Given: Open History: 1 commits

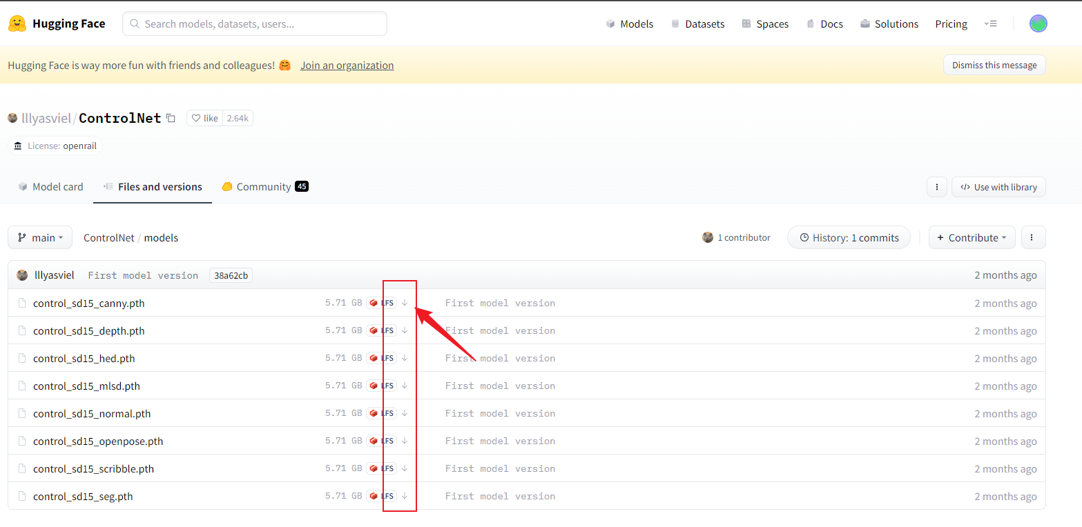Looking at the screenshot, I should (849, 237).
